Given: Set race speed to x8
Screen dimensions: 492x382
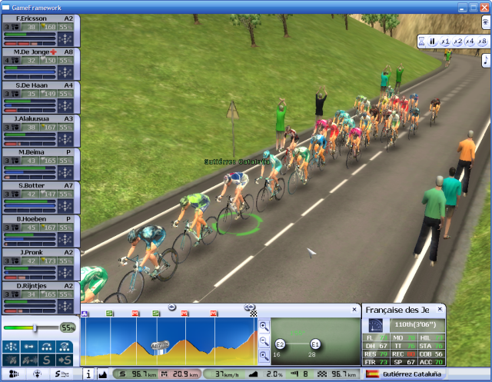Looking at the screenshot, I should 481,42.
